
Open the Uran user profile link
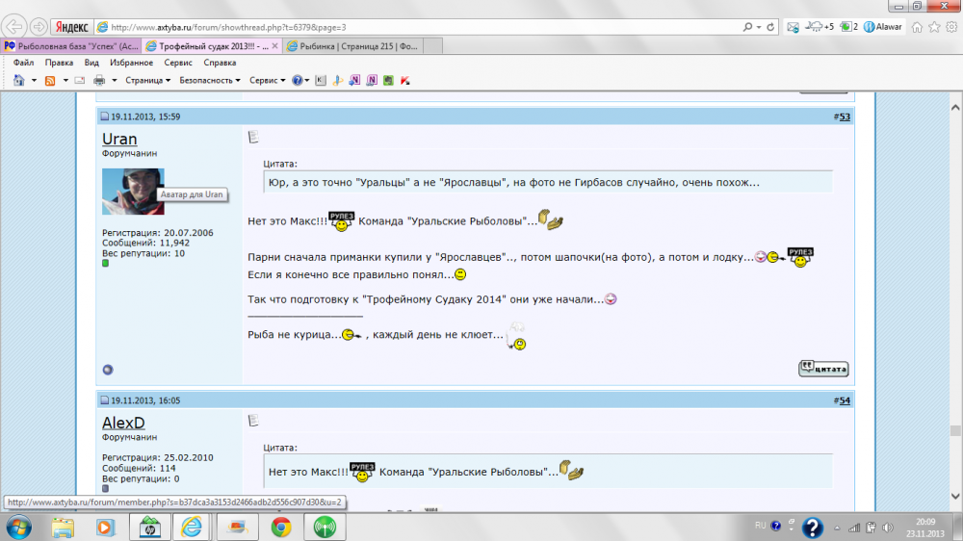click(x=119, y=139)
